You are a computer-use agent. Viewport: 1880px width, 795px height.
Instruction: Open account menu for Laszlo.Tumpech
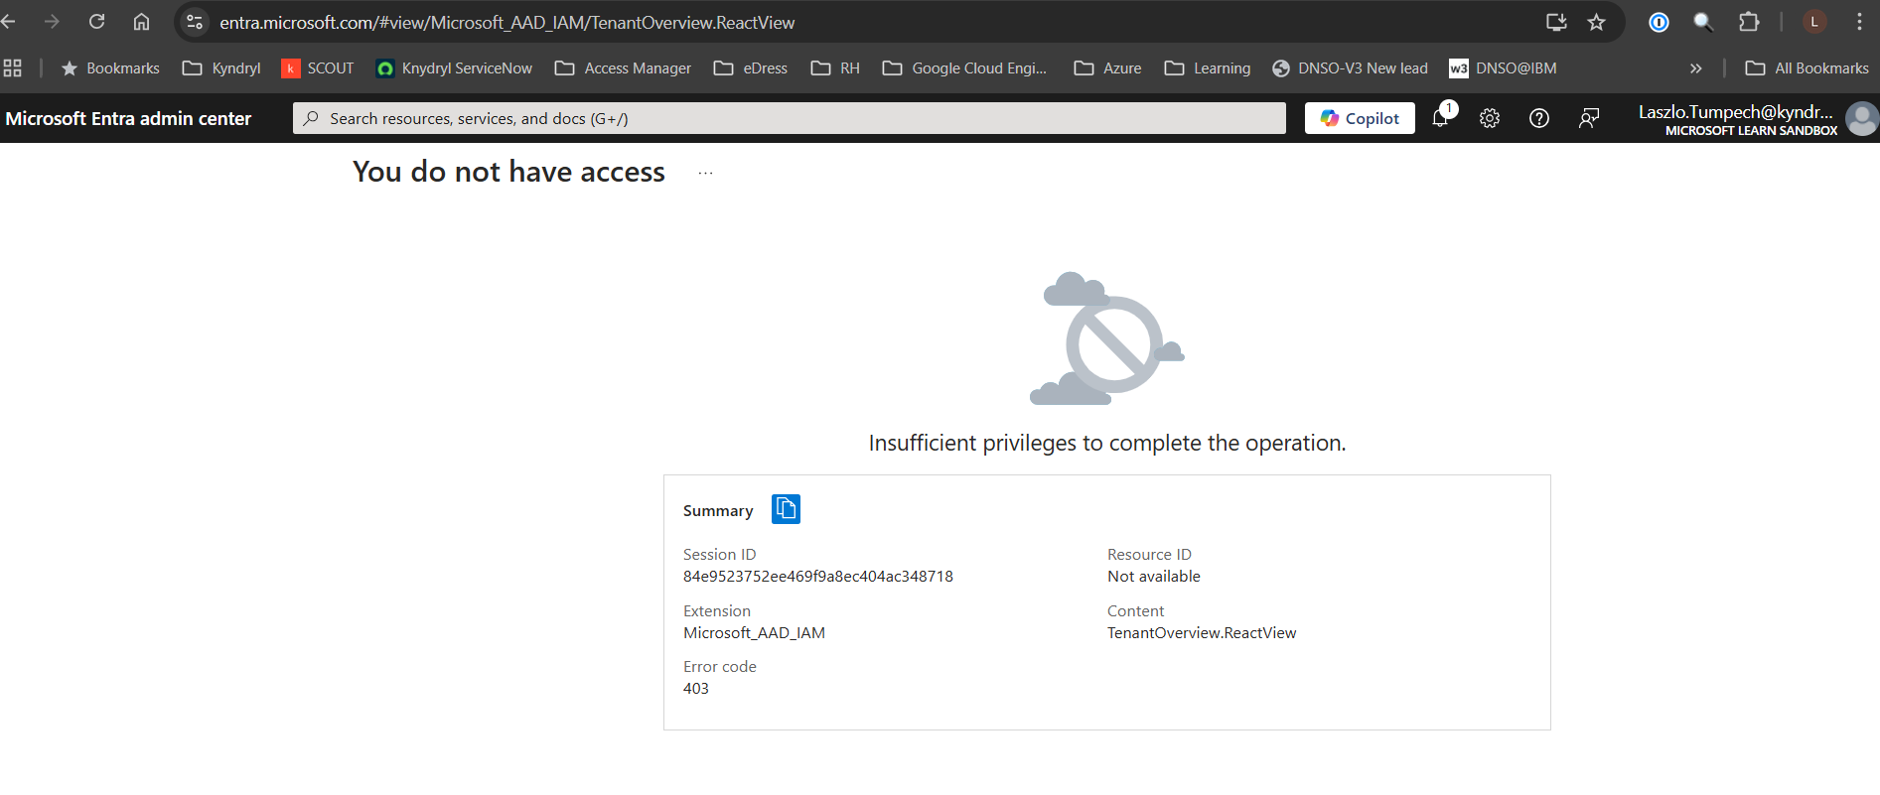[1737, 119]
